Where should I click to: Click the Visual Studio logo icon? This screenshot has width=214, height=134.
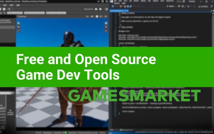tap(112, 1)
